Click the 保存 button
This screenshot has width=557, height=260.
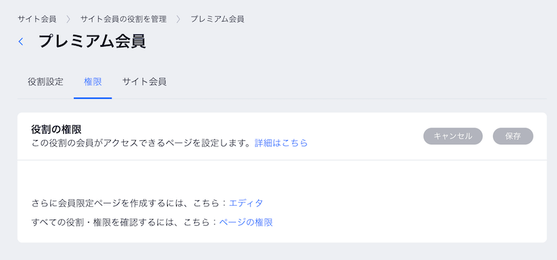point(513,136)
